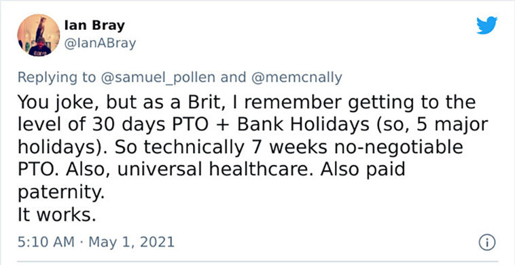Screen dimensions: 515x265
Task: Click the blue Twitter bird logo
Action: [x=486, y=26]
